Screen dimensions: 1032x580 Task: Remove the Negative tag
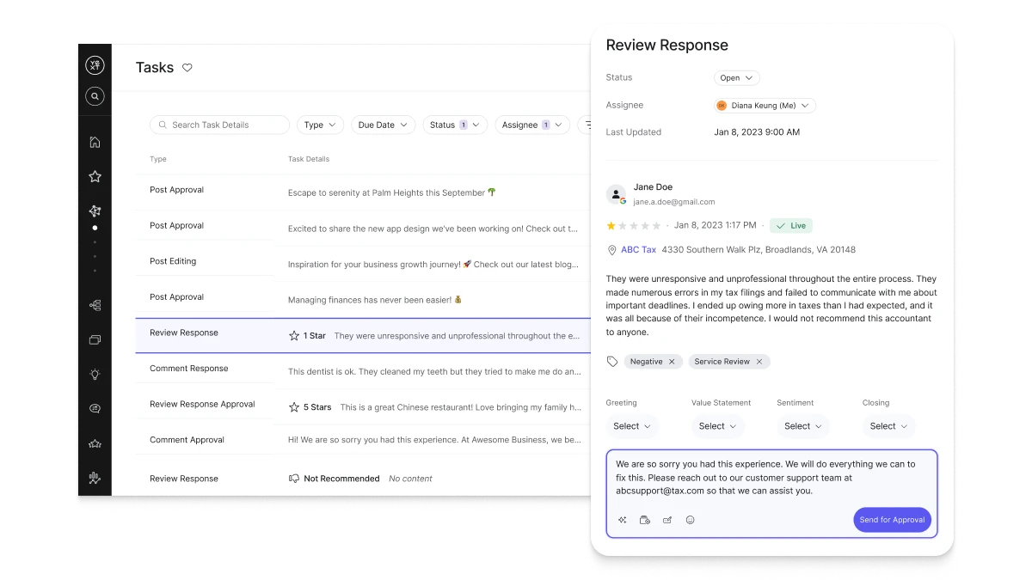(x=672, y=362)
